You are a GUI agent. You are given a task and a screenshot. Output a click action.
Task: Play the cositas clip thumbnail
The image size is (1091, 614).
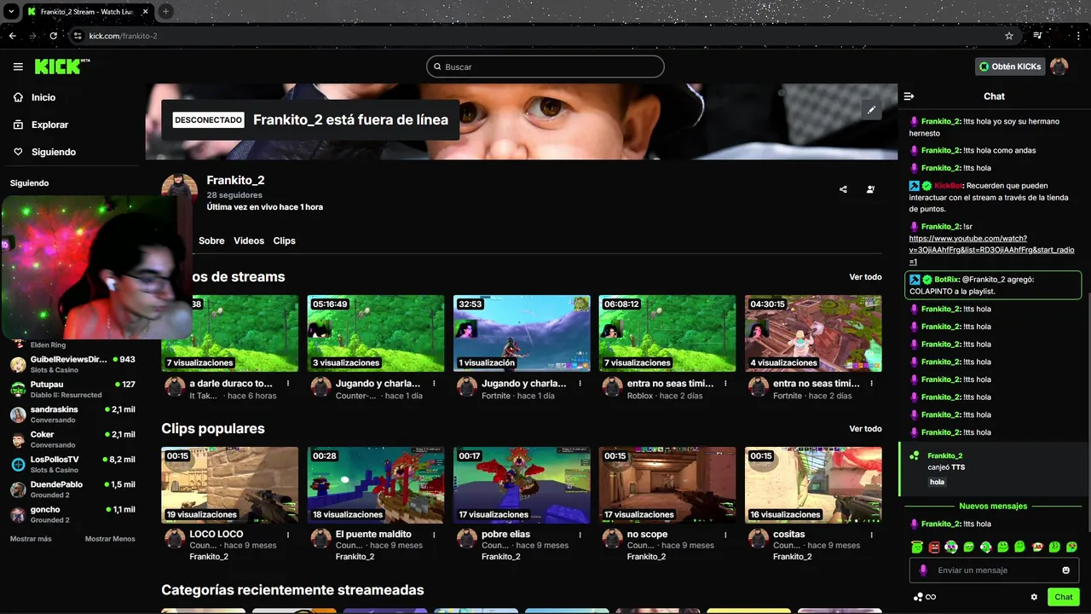[x=813, y=485]
